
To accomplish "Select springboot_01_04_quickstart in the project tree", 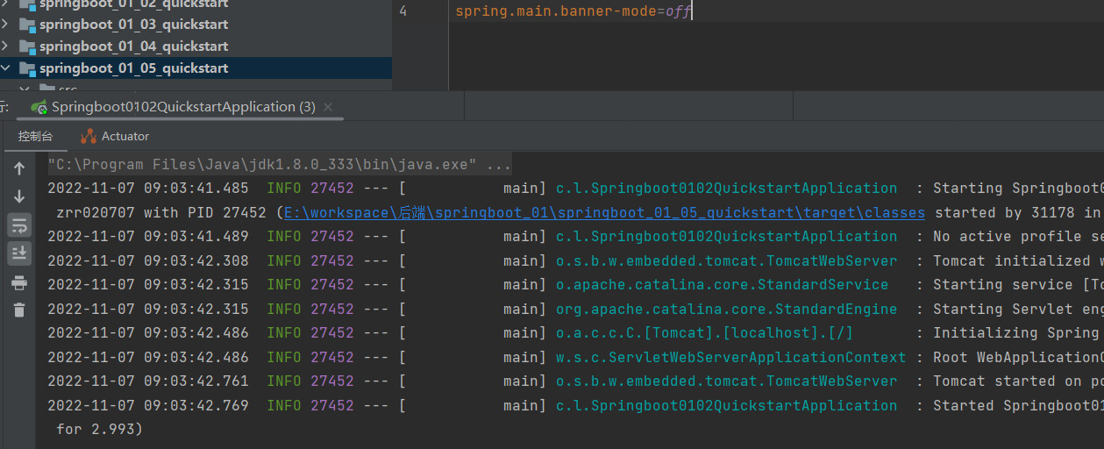I will tap(133, 46).
